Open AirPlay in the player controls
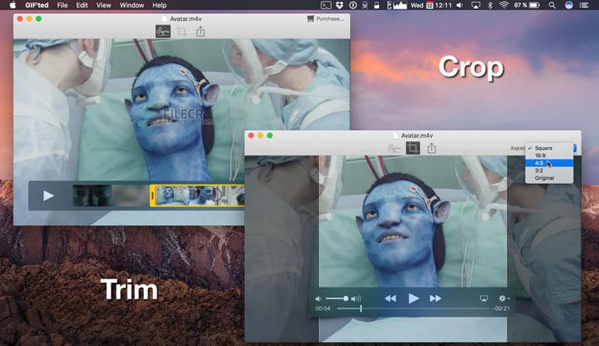Viewport: 599px width, 346px height. (484, 298)
